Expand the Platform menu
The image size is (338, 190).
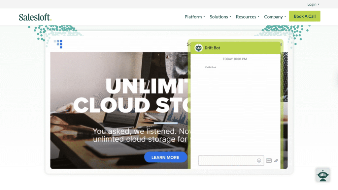(x=195, y=17)
